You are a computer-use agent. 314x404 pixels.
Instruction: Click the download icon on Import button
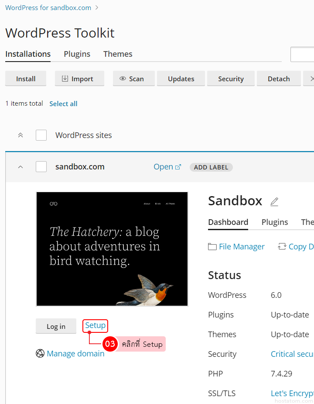pyautogui.click(x=65, y=79)
